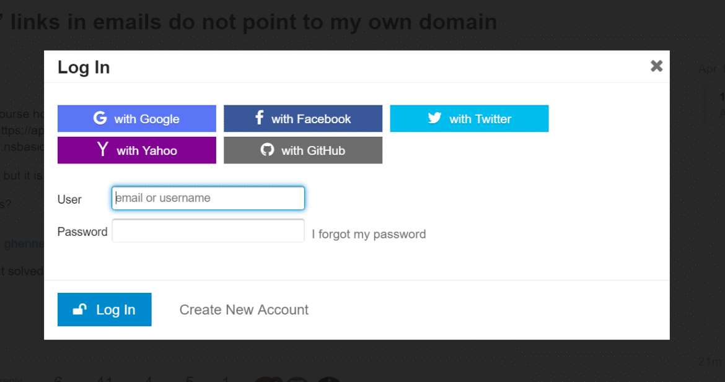Submit with the blue Log In button
This screenshot has width=725, height=382.
point(105,310)
